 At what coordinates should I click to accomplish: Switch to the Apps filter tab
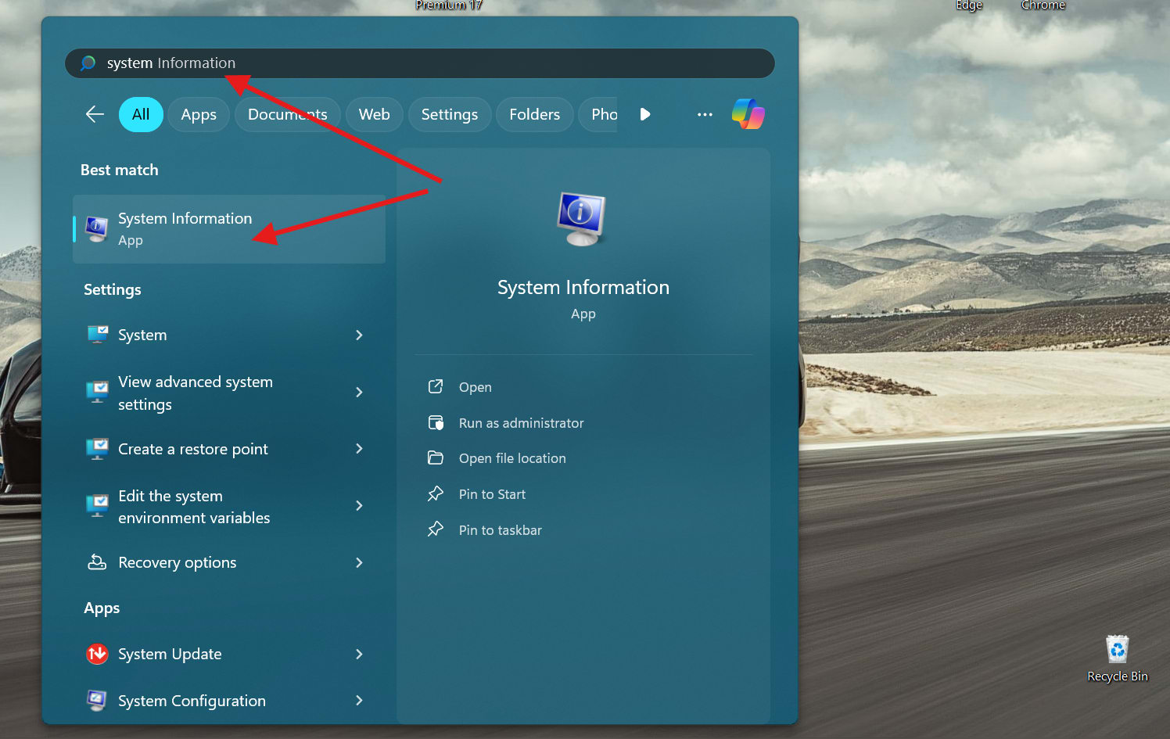point(199,114)
